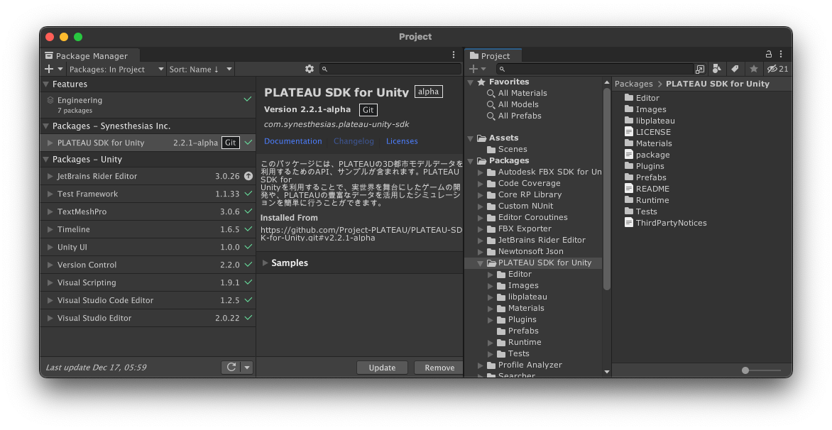This screenshot has width=832, height=430.
Task: Select the ThirdPartyNotices file
Action: point(665,223)
